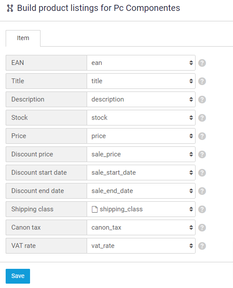Open help icon beside Title field
This screenshot has height=288, width=233.
[202, 81]
